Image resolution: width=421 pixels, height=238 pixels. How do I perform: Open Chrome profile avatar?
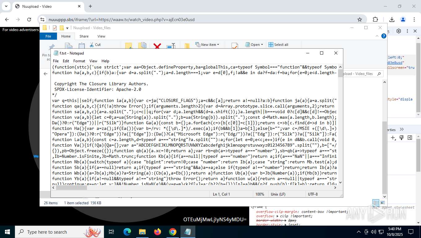pyautogui.click(x=403, y=20)
